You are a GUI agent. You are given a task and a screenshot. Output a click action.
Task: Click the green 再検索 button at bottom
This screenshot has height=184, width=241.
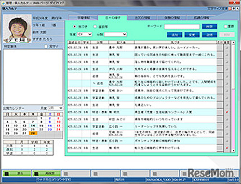[46, 173]
